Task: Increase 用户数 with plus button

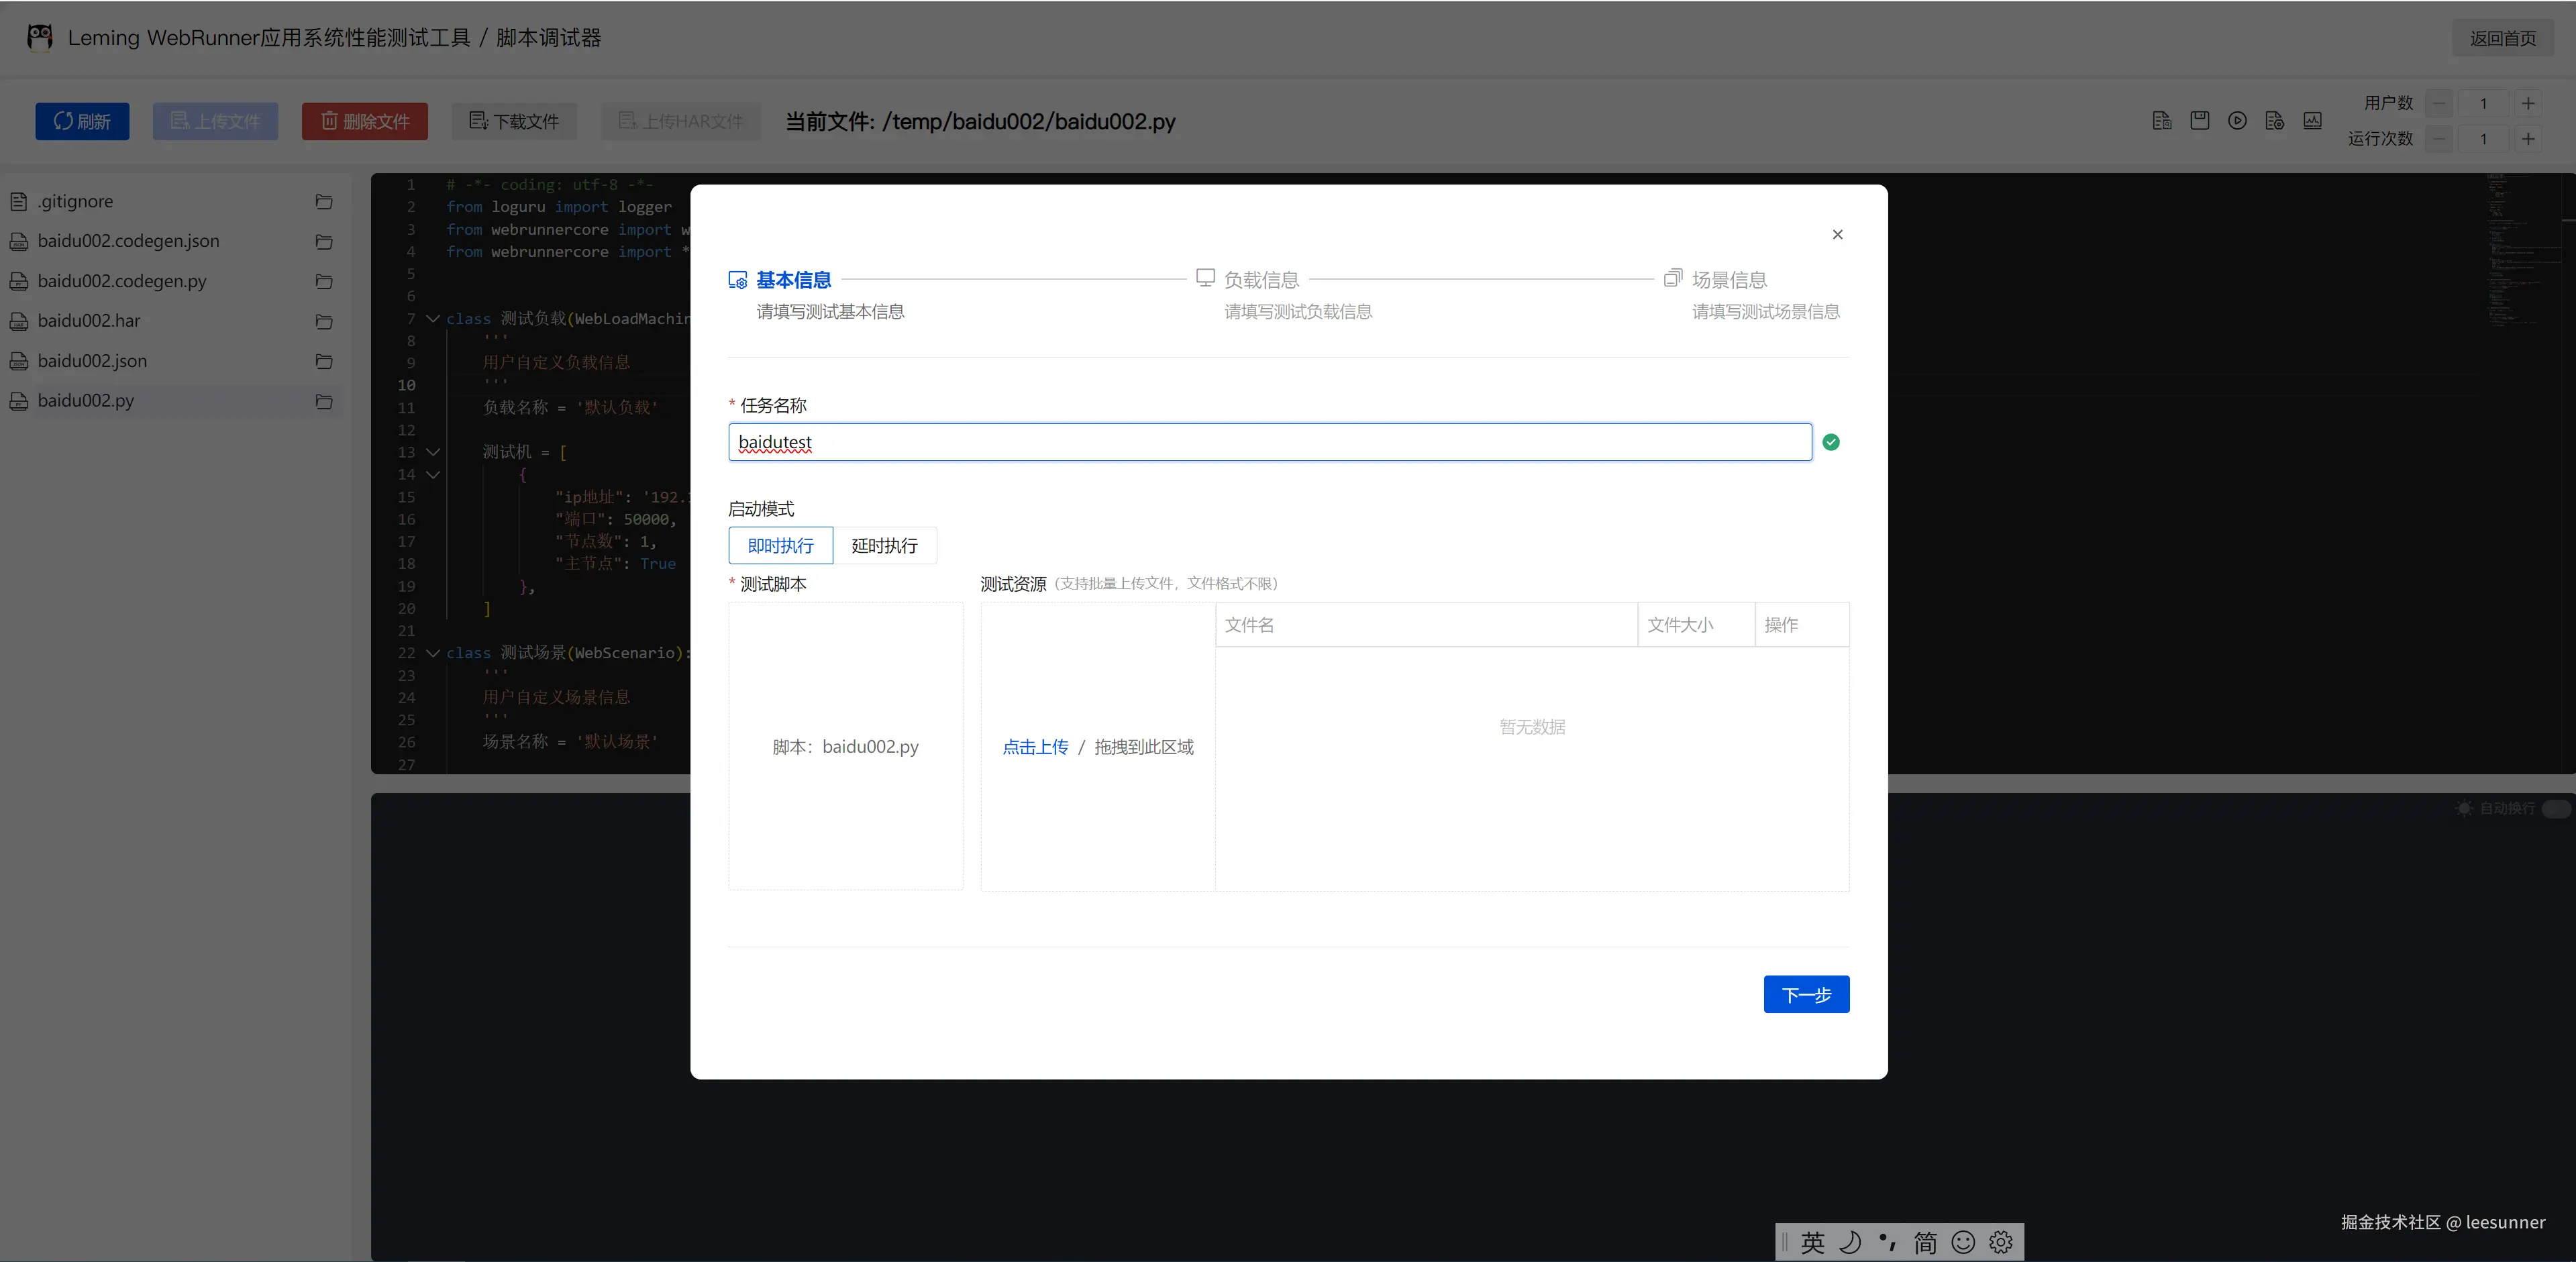Action: 2527,104
